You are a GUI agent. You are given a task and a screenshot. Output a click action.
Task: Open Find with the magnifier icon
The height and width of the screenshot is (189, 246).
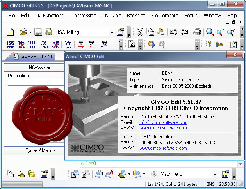[x=210, y=32]
